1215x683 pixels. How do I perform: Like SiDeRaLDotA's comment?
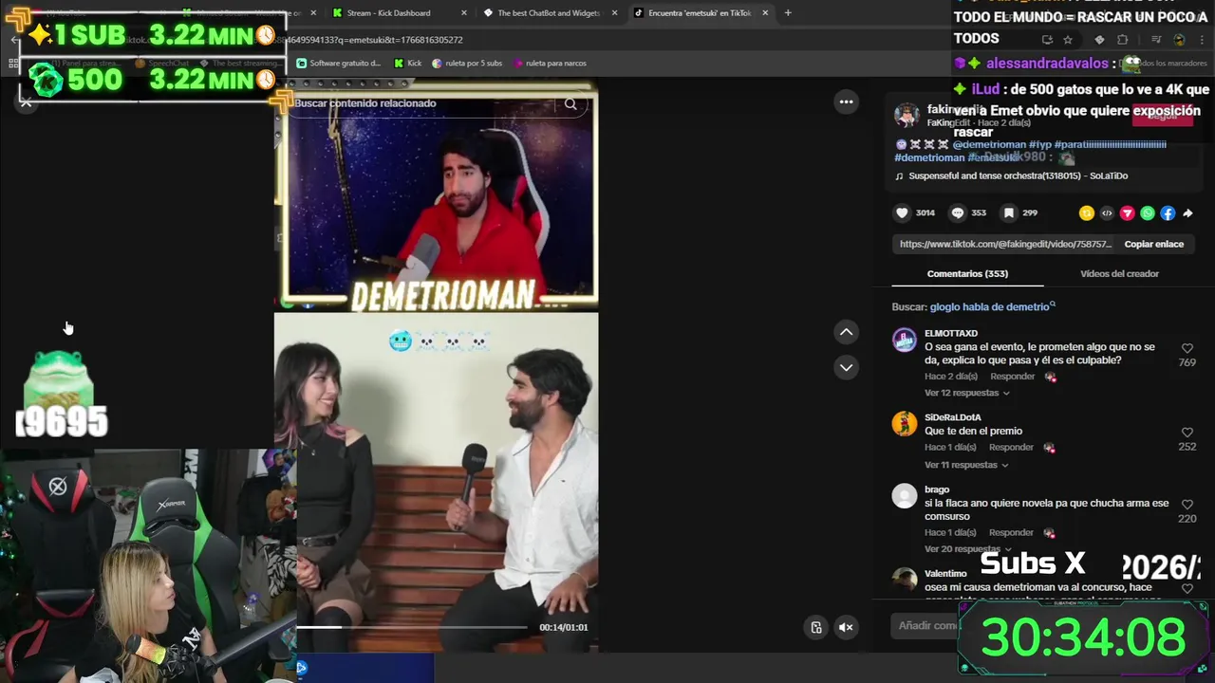(1187, 433)
